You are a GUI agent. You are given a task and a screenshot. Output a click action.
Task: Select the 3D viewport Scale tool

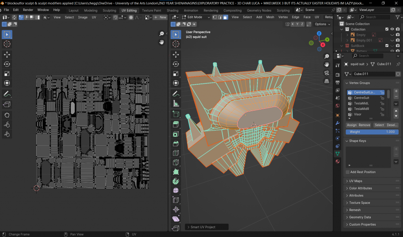pyautogui.click(x=176, y=74)
